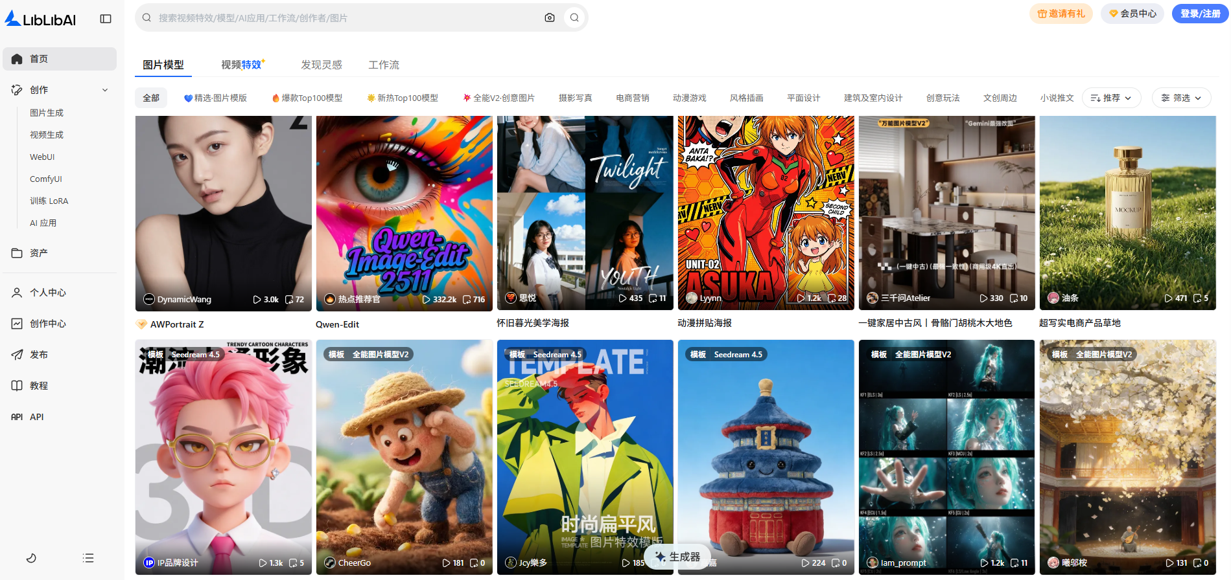This screenshot has width=1231, height=580.
Task: Open ComfyUI in sidebar
Action: tap(46, 179)
